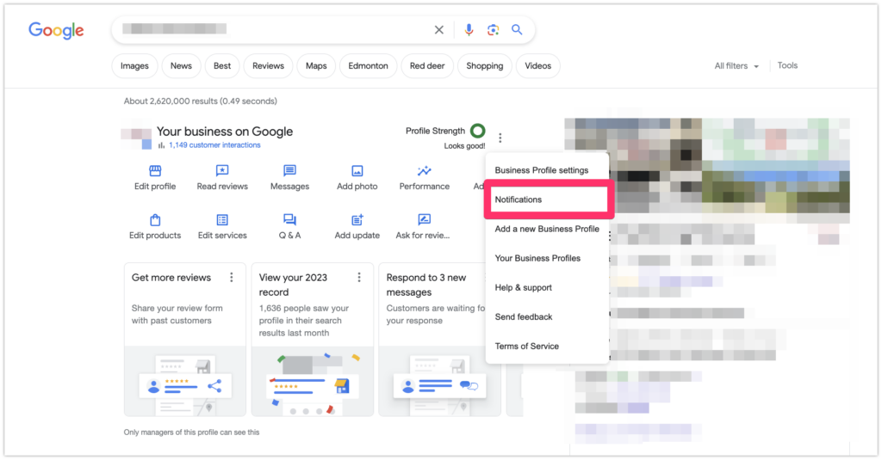Open Terms of Service menu item
This screenshot has width=882, height=460.
click(x=547, y=346)
